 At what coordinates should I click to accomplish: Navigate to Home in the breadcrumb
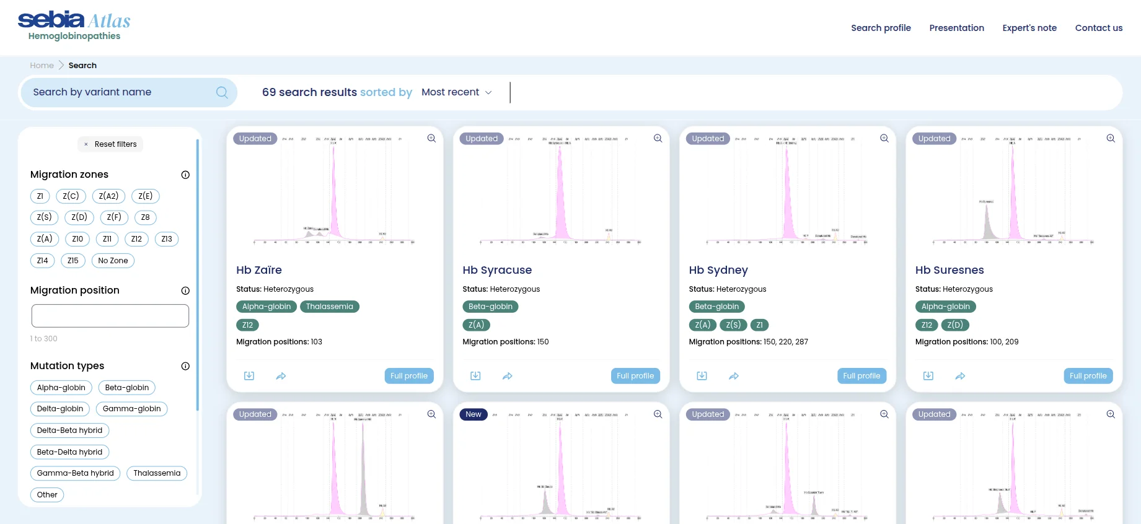click(42, 66)
